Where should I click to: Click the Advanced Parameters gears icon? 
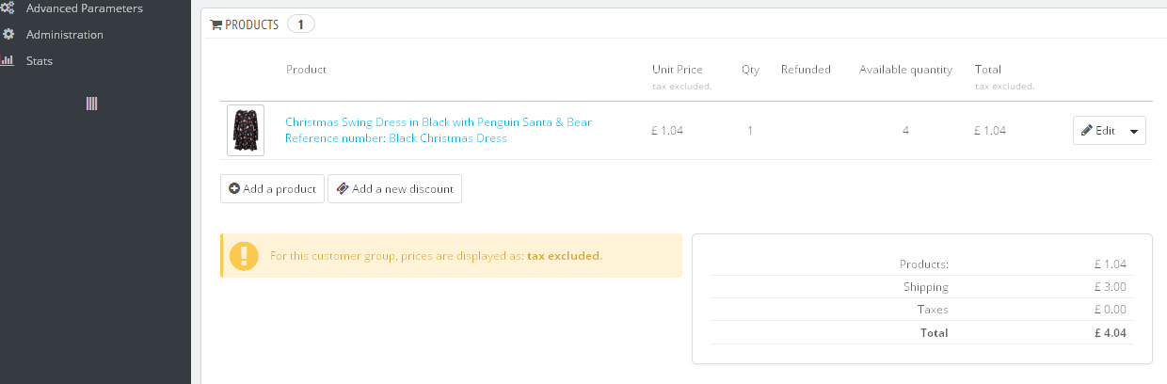click(x=8, y=8)
